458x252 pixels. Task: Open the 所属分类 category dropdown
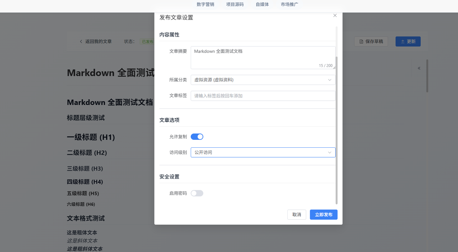(263, 80)
